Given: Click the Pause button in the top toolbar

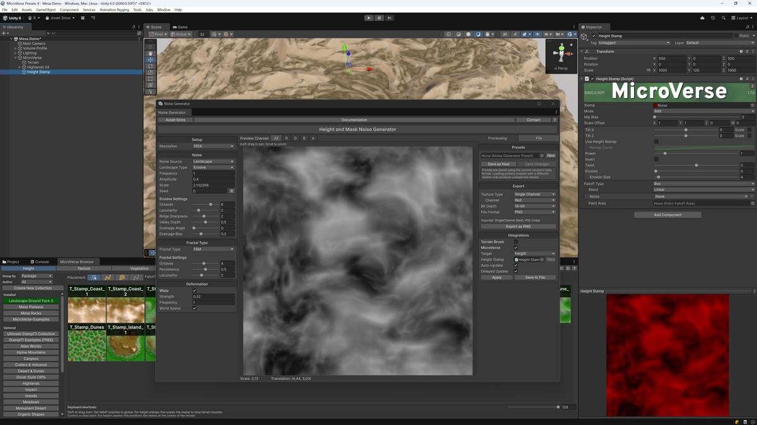Looking at the screenshot, I should click(379, 18).
